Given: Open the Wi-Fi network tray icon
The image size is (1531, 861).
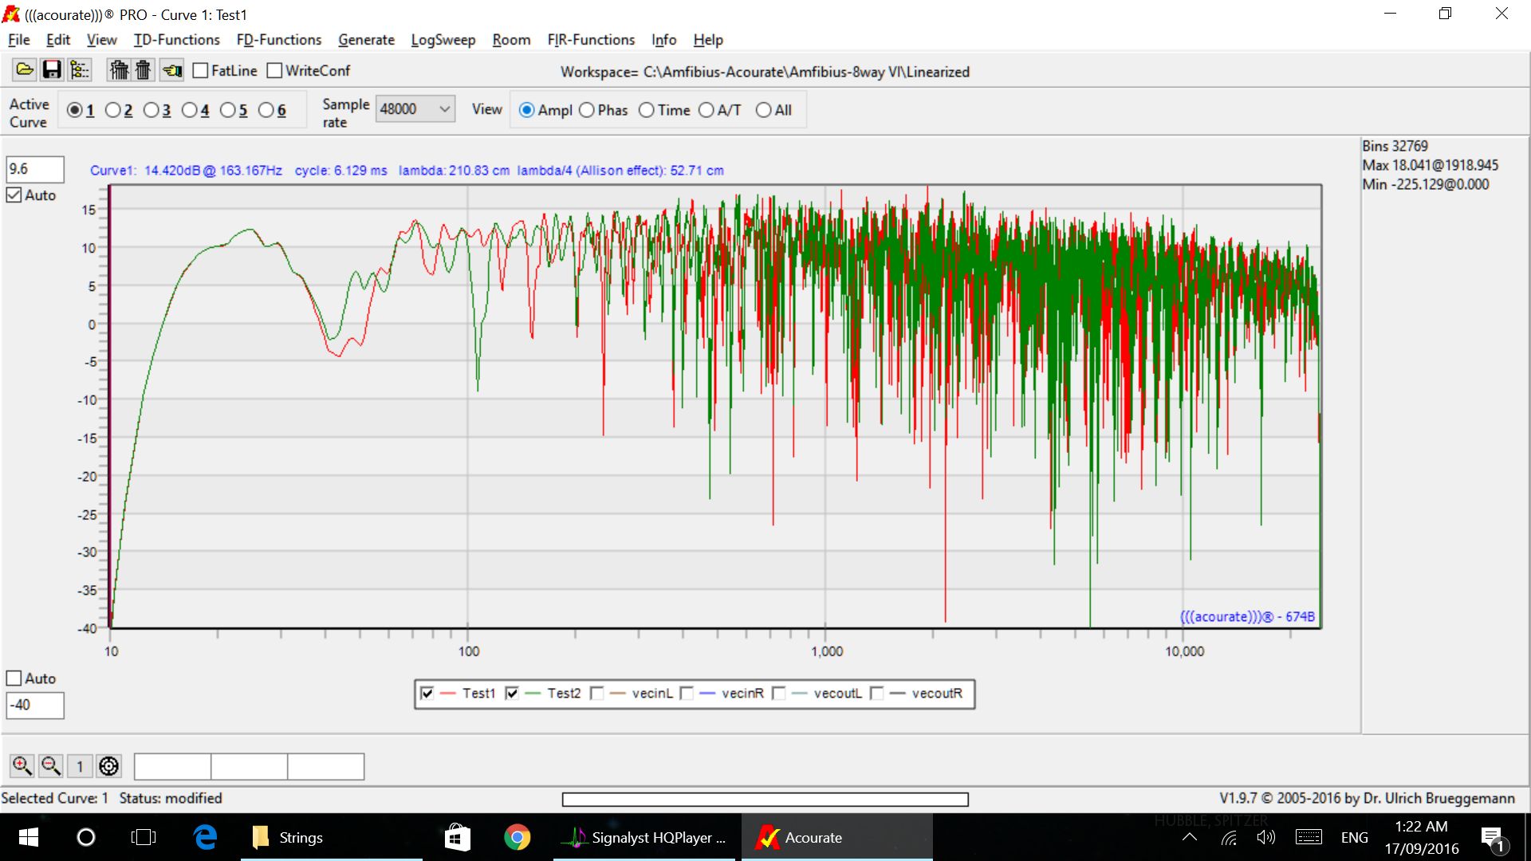Looking at the screenshot, I should (x=1229, y=837).
